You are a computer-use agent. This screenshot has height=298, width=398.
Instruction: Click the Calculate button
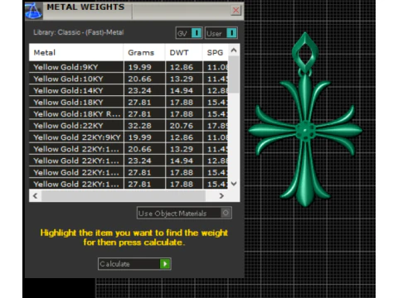134,264
